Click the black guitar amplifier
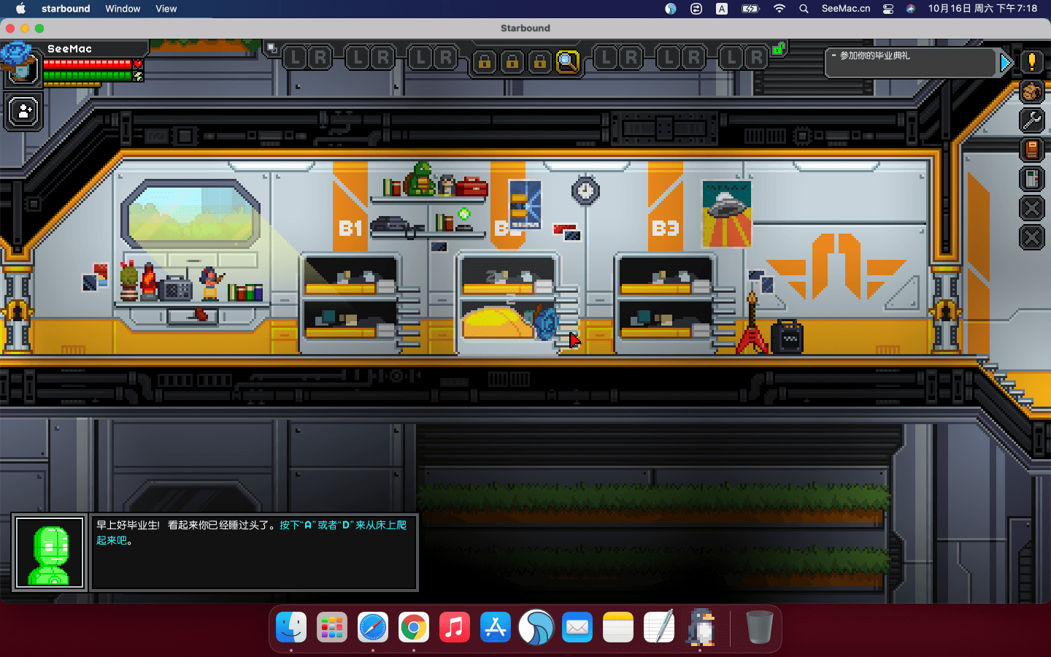 click(x=787, y=338)
